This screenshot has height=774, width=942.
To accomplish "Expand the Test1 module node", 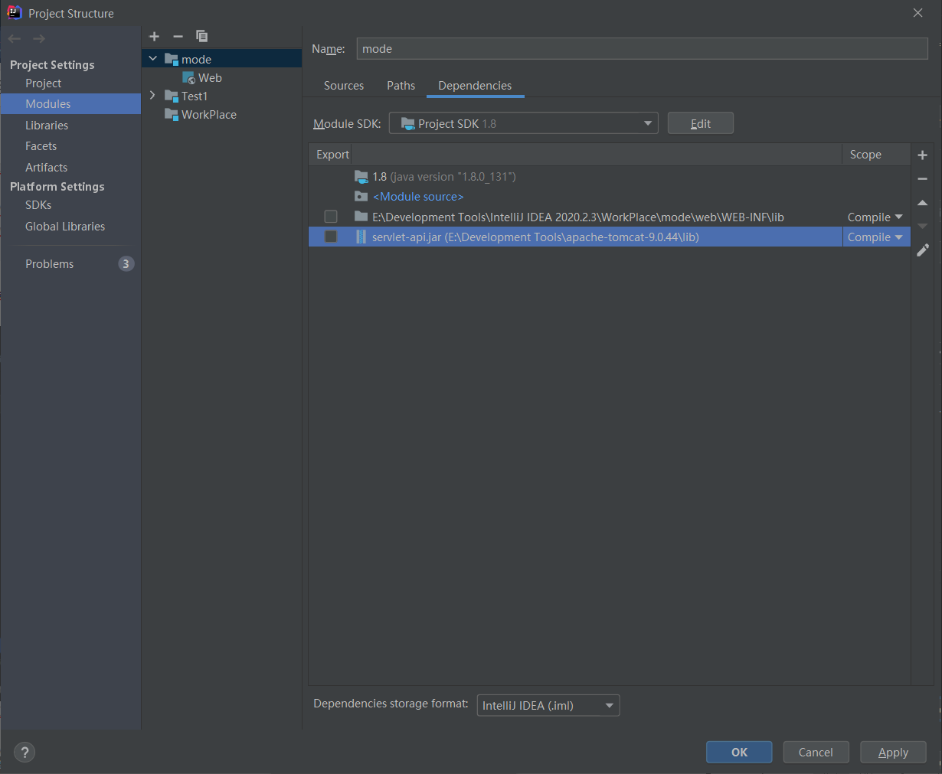I will (152, 96).
